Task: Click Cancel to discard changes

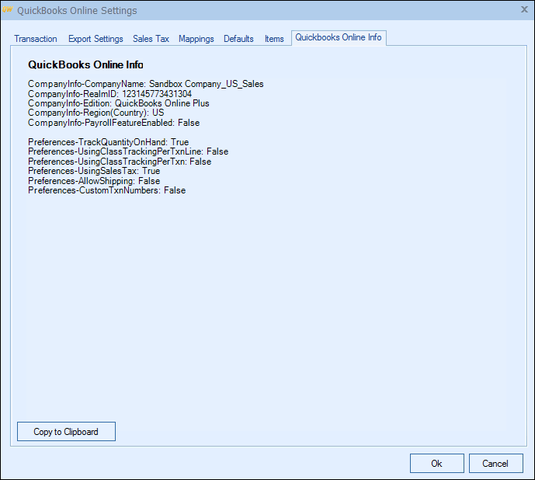Action: pyautogui.click(x=495, y=463)
